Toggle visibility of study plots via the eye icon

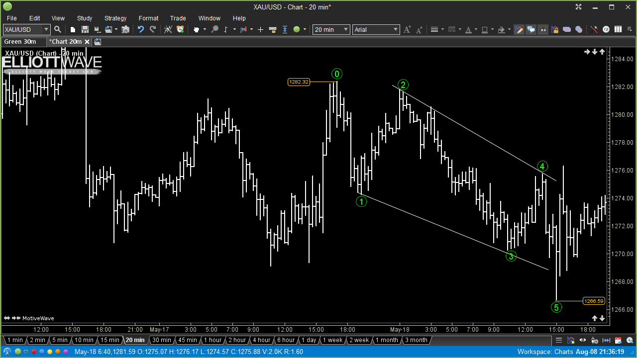[543, 29]
